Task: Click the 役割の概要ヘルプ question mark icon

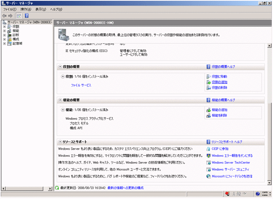Action: tap(208, 67)
